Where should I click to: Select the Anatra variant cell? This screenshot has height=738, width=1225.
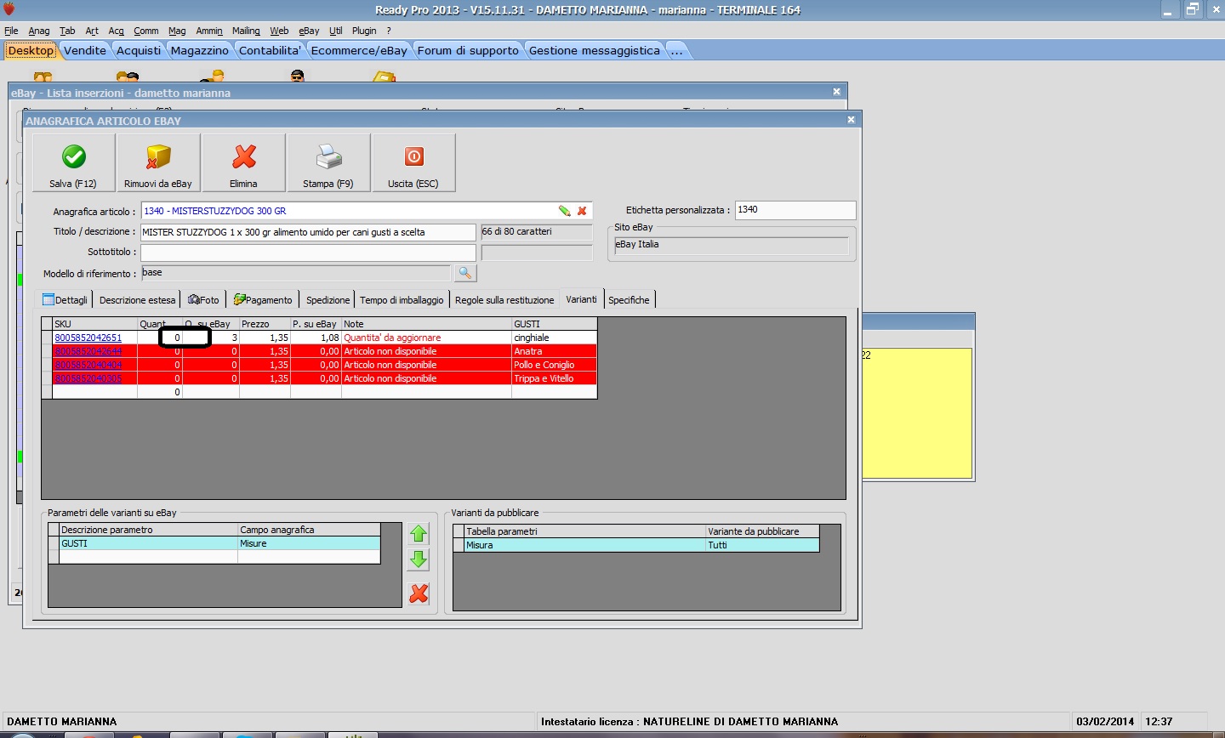coord(554,351)
